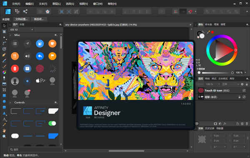Select the blue Rectangle shape tool
Viewport: 250px width, 158px height.
4,96
